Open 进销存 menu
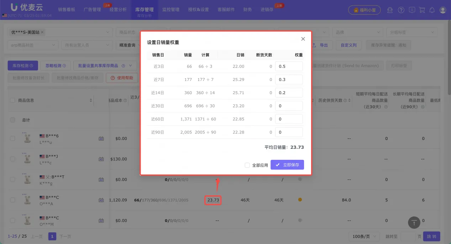 [267, 10]
